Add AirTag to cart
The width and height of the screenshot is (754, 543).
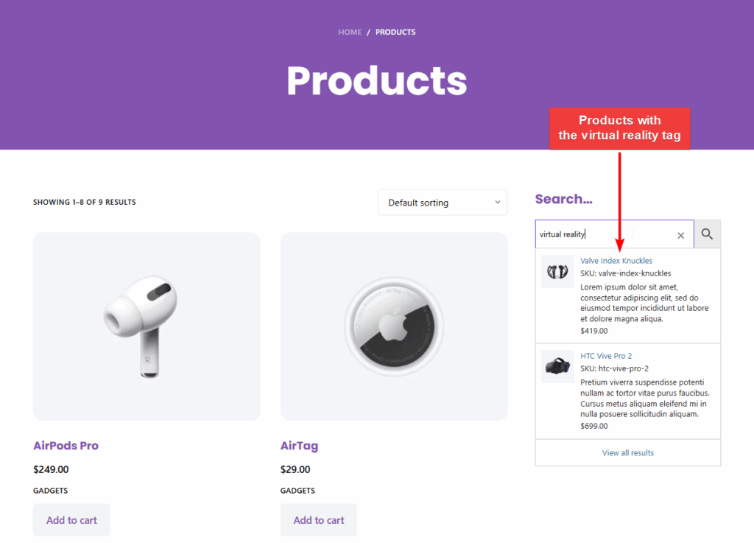[x=318, y=519]
